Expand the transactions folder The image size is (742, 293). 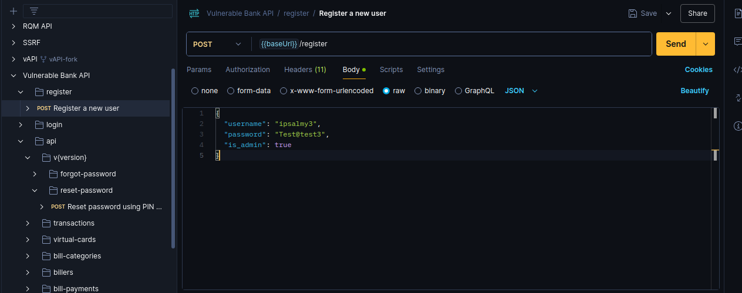(x=73, y=223)
